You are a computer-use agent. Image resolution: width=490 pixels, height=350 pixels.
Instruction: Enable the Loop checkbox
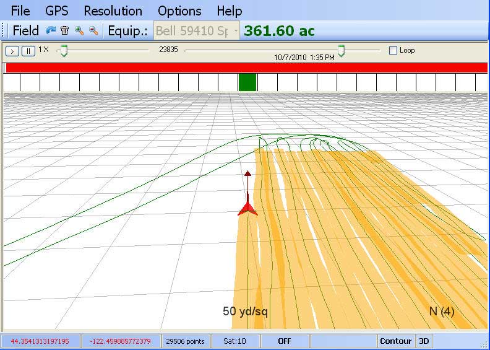(393, 50)
